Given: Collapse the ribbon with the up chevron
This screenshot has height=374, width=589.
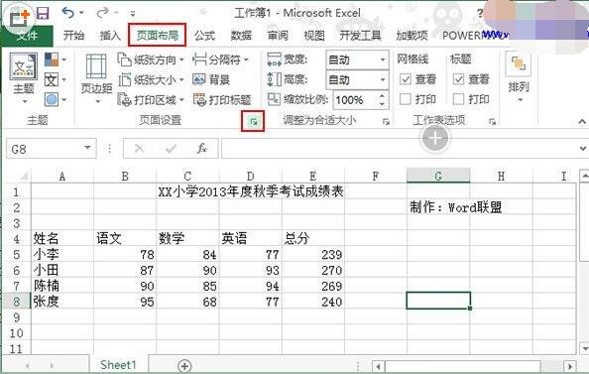Looking at the screenshot, I should (582, 121).
